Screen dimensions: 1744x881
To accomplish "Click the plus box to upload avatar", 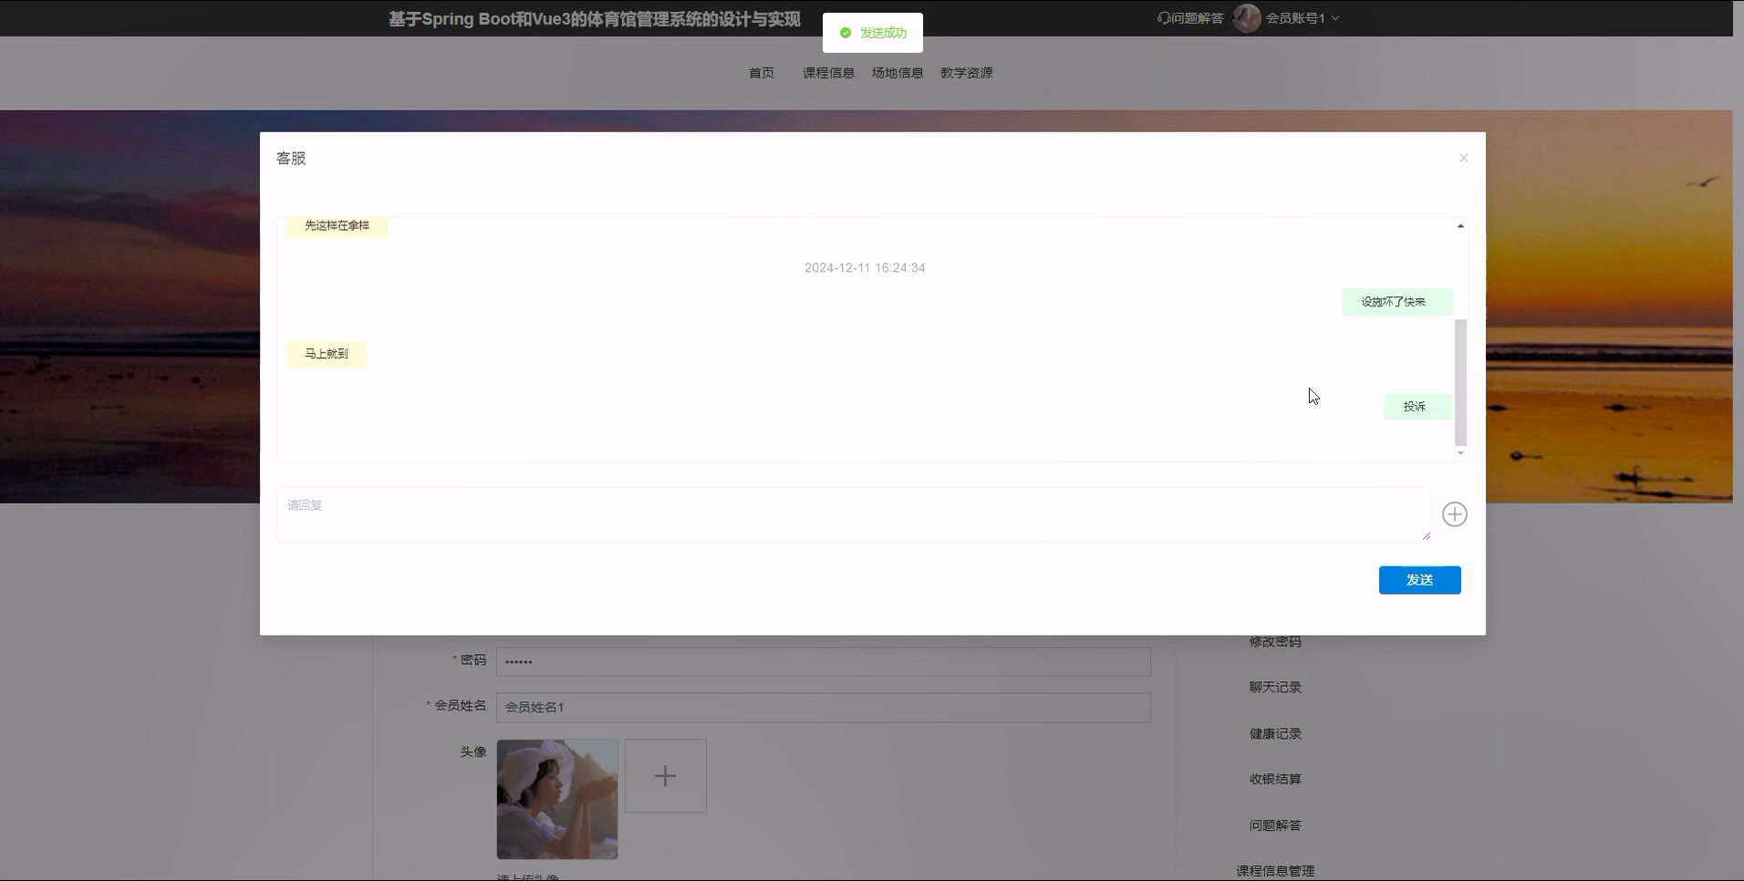I will click(x=665, y=776).
